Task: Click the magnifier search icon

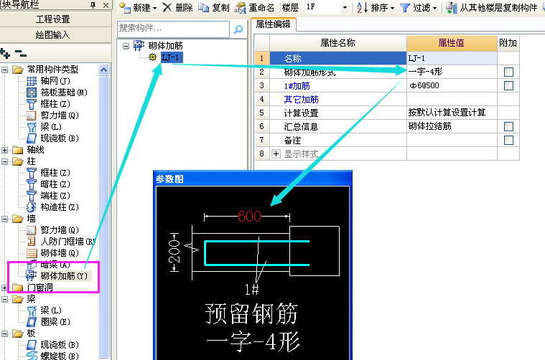Action: 238,29
